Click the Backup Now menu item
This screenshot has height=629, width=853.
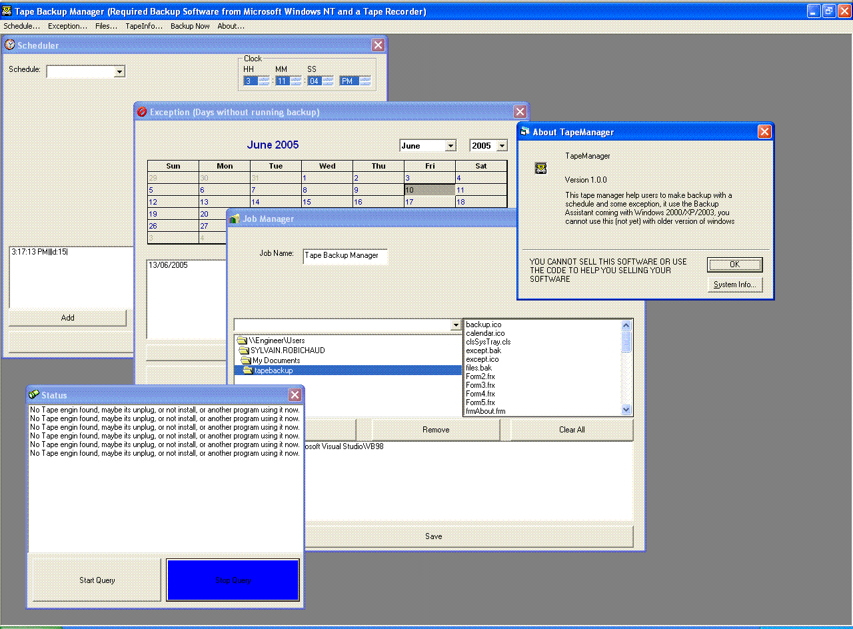pos(190,26)
